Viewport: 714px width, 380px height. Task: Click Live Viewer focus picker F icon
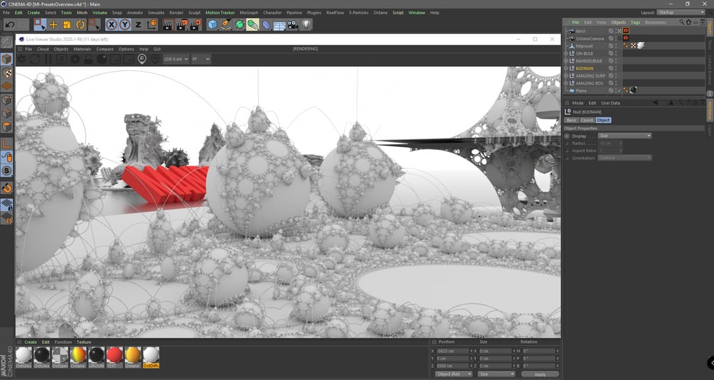pyautogui.click(x=142, y=59)
